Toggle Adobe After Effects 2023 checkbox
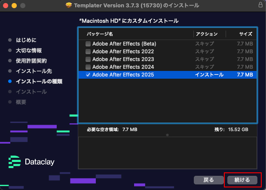This screenshot has height=190, width=266. pyautogui.click(x=88, y=59)
